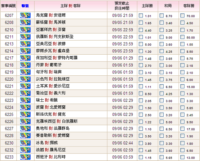Tick home win 5.00 for match 6213
The image size is (200, 161).
click(x=141, y=44)
